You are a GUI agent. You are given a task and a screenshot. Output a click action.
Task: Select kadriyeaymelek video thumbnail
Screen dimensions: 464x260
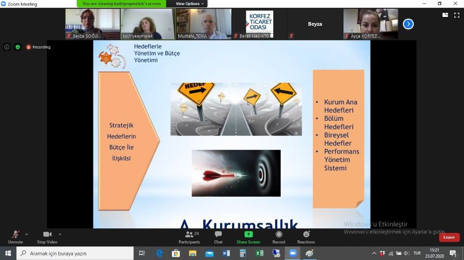point(148,24)
